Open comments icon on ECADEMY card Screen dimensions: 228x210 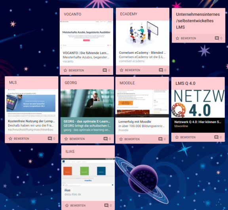pyautogui.click(x=161, y=70)
